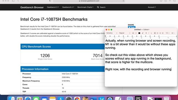Open the Safari downloads icon
The image size is (178, 100).
tap(161, 1)
